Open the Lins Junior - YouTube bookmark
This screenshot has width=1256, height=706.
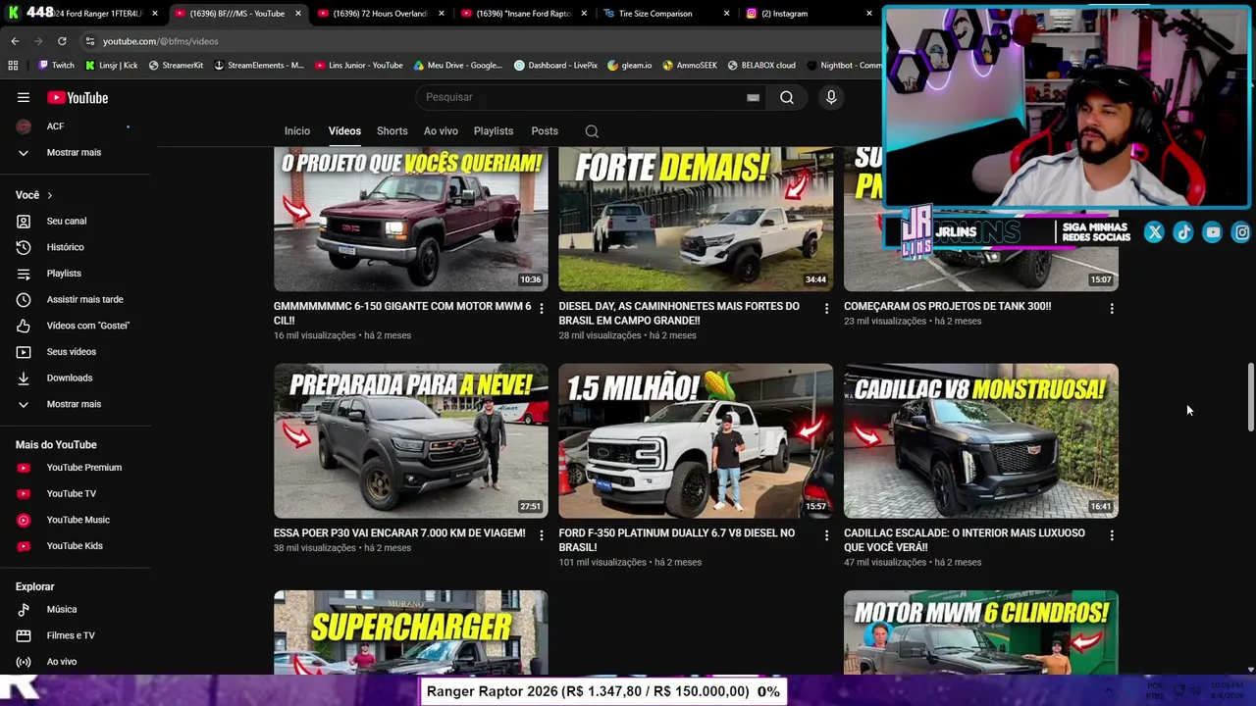[x=359, y=66]
